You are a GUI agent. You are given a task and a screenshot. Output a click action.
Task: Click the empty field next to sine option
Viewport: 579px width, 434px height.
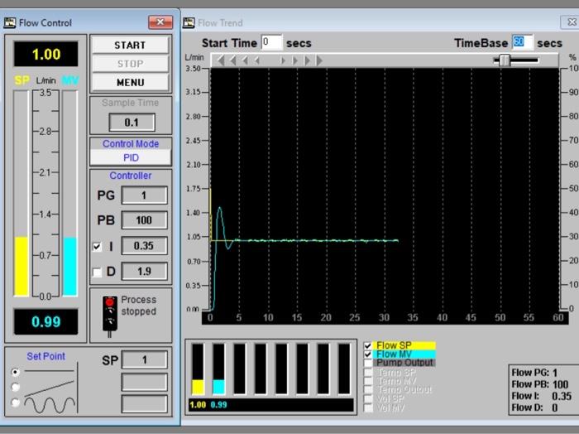click(x=145, y=404)
